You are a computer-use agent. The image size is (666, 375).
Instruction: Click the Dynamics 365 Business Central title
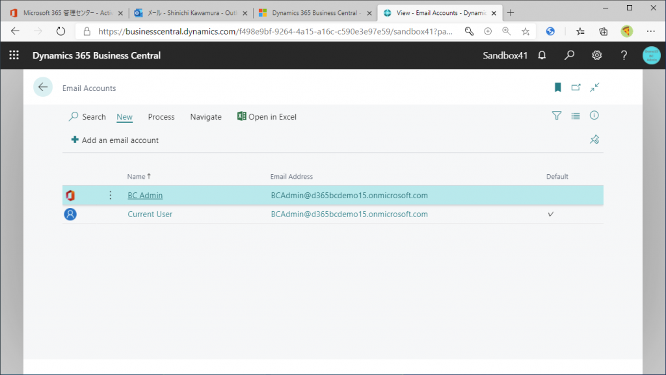coord(96,56)
